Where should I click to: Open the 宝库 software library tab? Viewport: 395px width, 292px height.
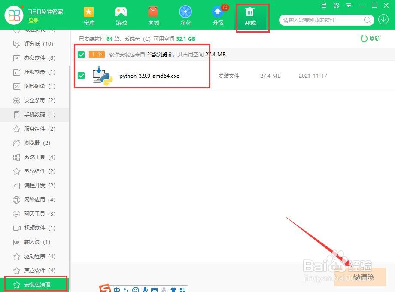click(x=89, y=16)
